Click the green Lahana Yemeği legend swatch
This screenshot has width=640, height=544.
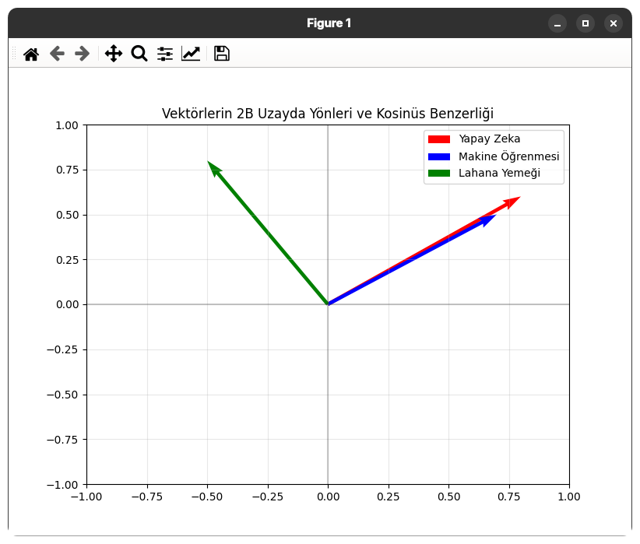439,174
